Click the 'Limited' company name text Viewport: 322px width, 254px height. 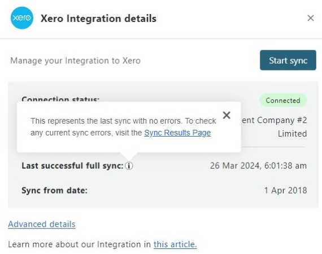[292, 134]
